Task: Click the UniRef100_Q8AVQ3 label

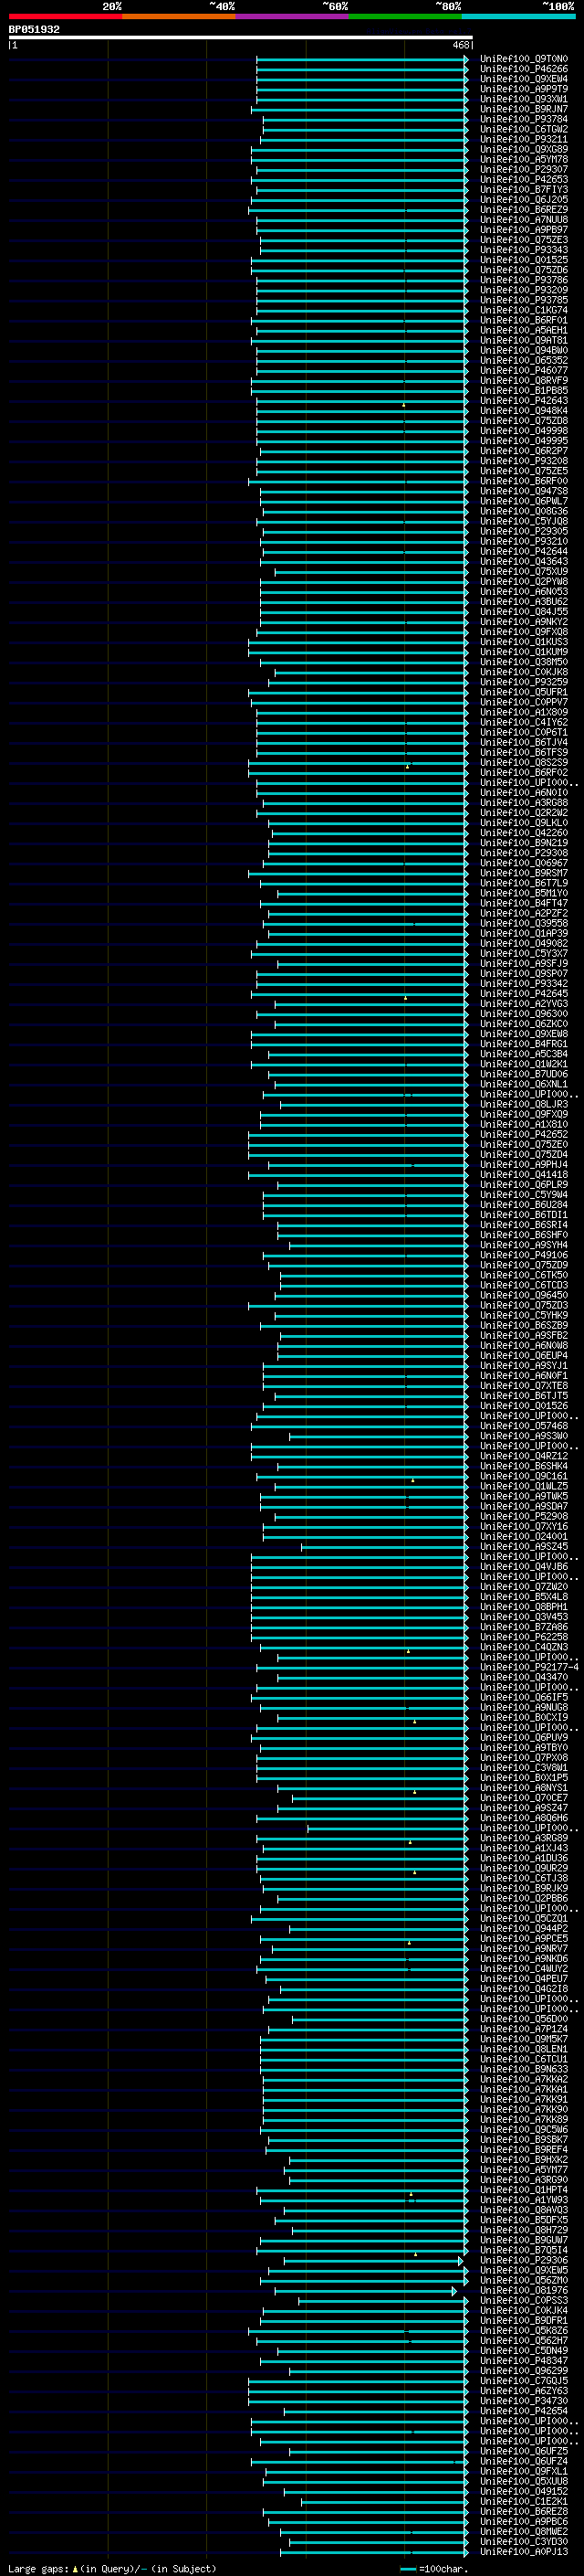Action: (x=523, y=2210)
